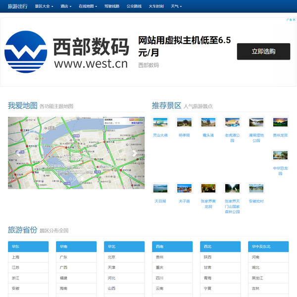Screen dimensions: 297x297
Task: Select the 鼋头渚 attraction picture
Action: [208, 122]
